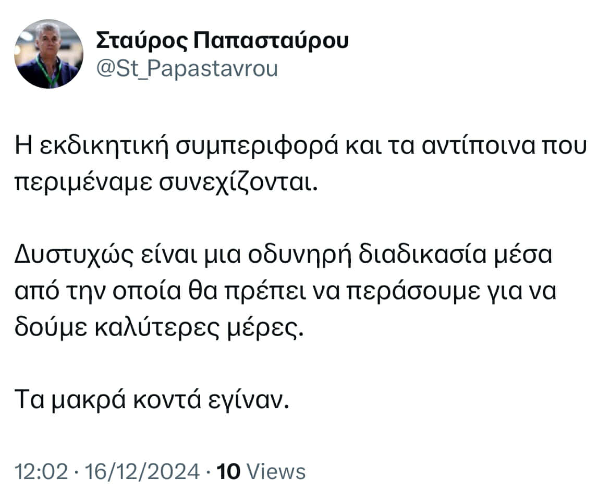
Task: Click the sentence Τα μακρά κοντά εγίναν
Action: pos(152,400)
